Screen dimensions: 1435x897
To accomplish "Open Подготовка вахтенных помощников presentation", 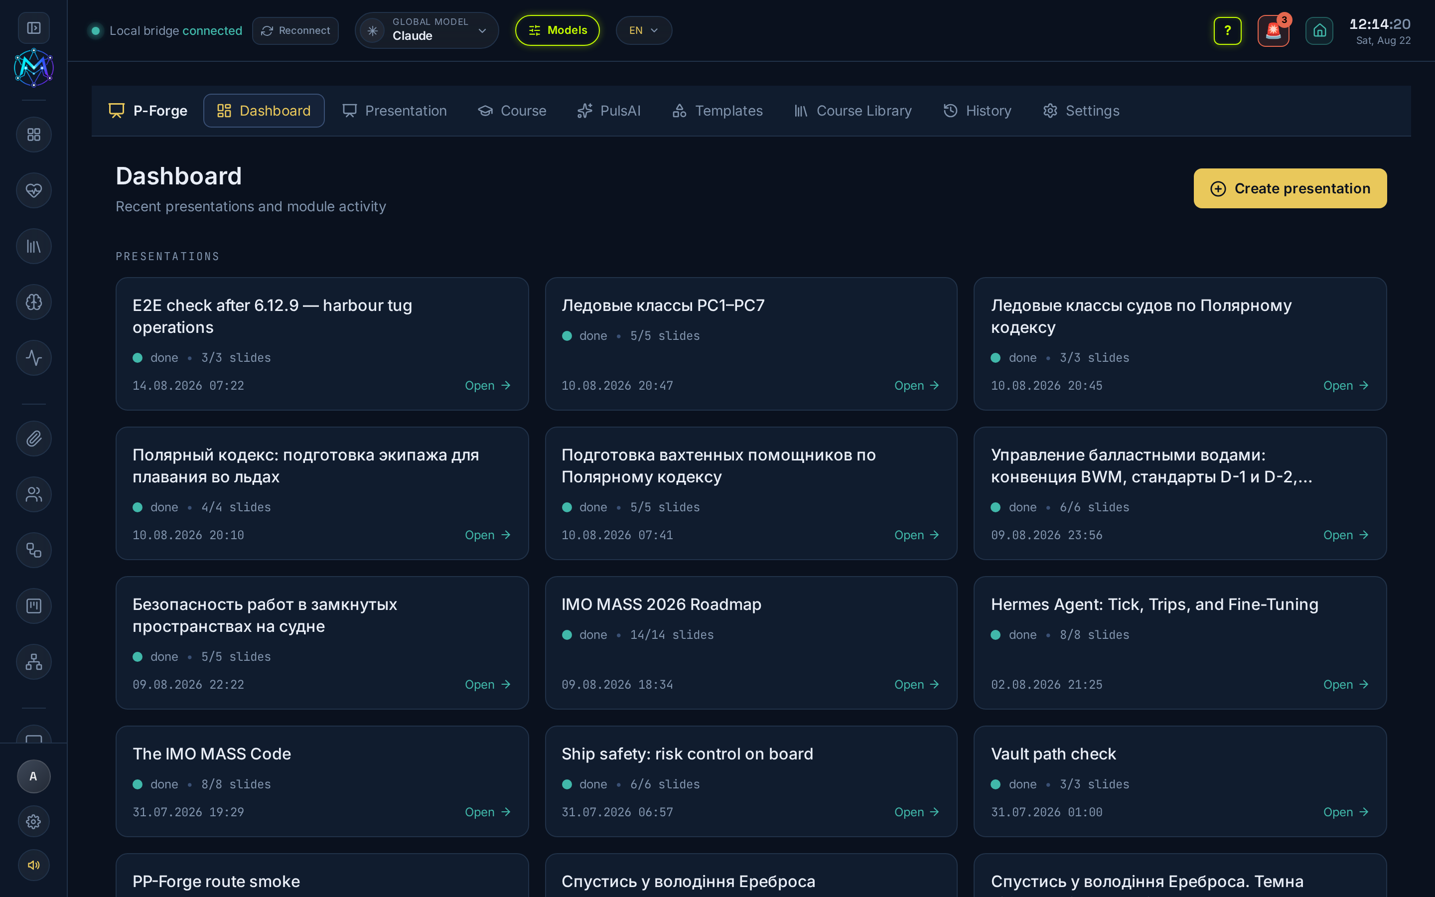I will pyautogui.click(x=917, y=535).
